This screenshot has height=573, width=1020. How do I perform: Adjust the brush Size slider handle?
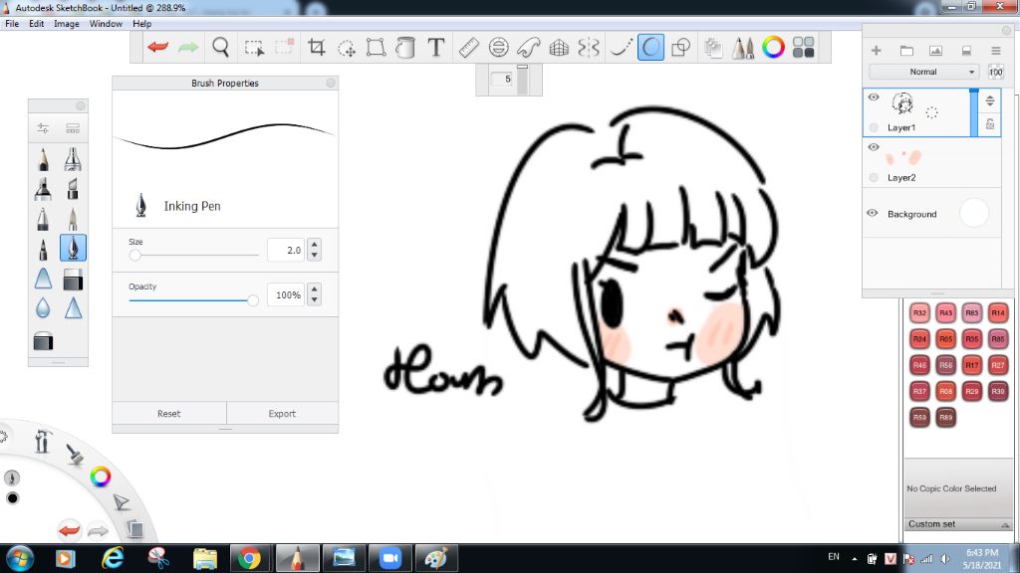(x=134, y=255)
